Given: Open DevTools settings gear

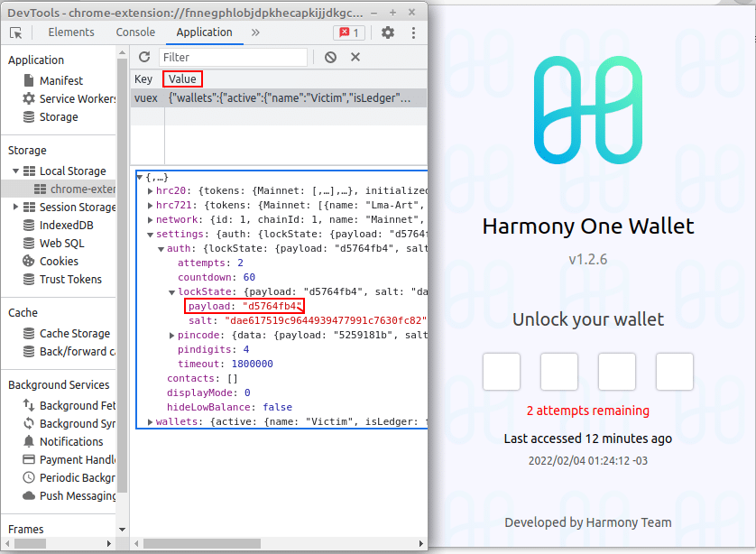Looking at the screenshot, I should [388, 32].
